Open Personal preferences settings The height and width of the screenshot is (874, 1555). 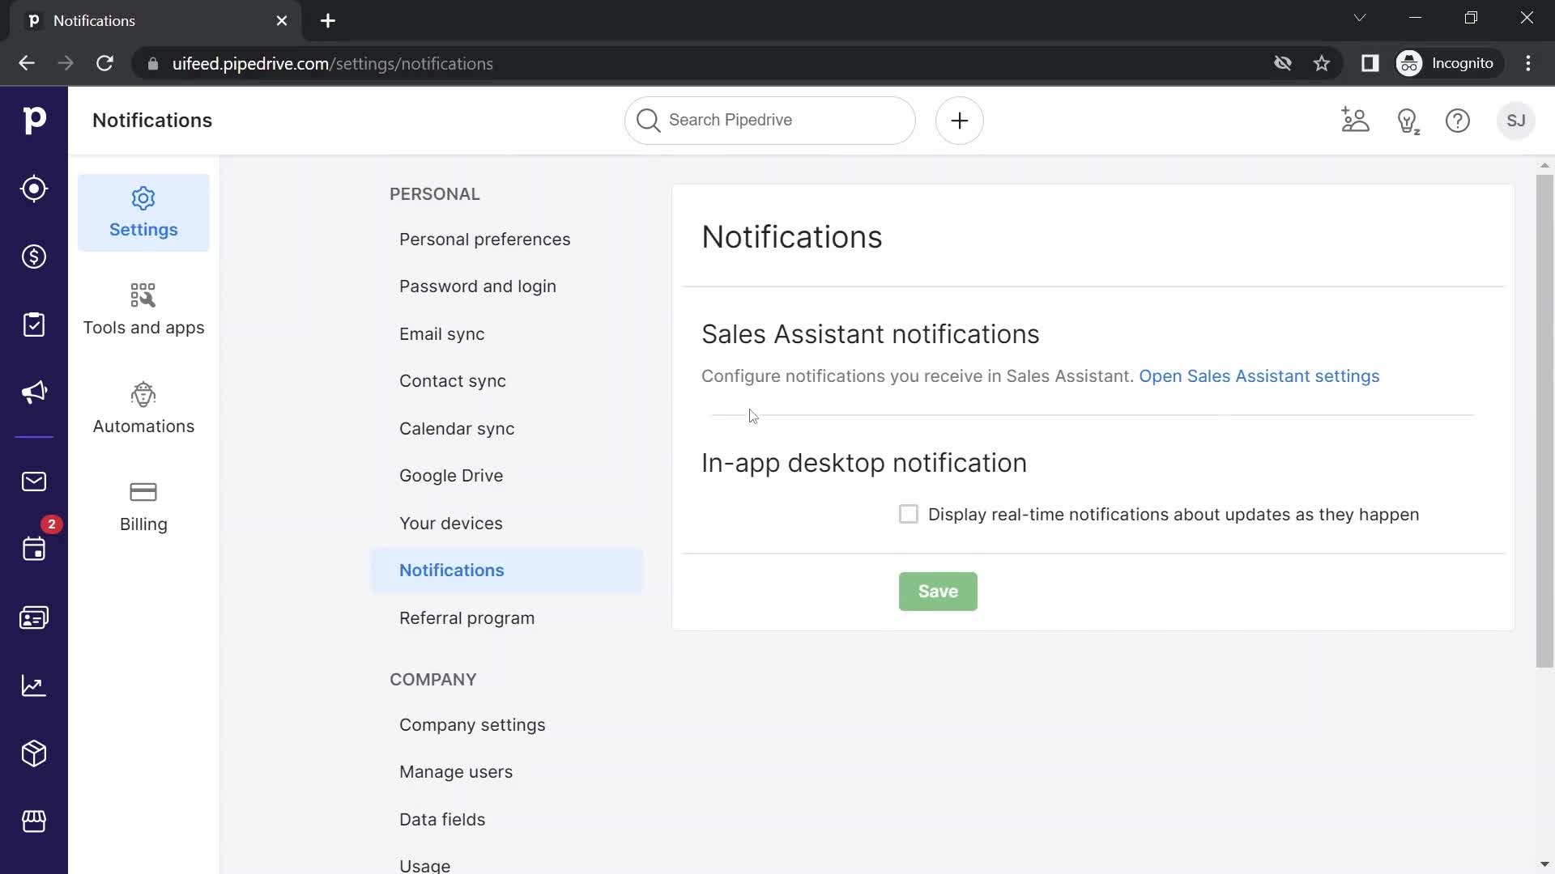tap(484, 240)
